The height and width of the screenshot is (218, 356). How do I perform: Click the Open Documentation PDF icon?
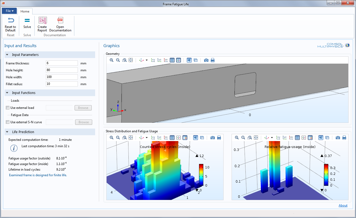[x=60, y=20]
